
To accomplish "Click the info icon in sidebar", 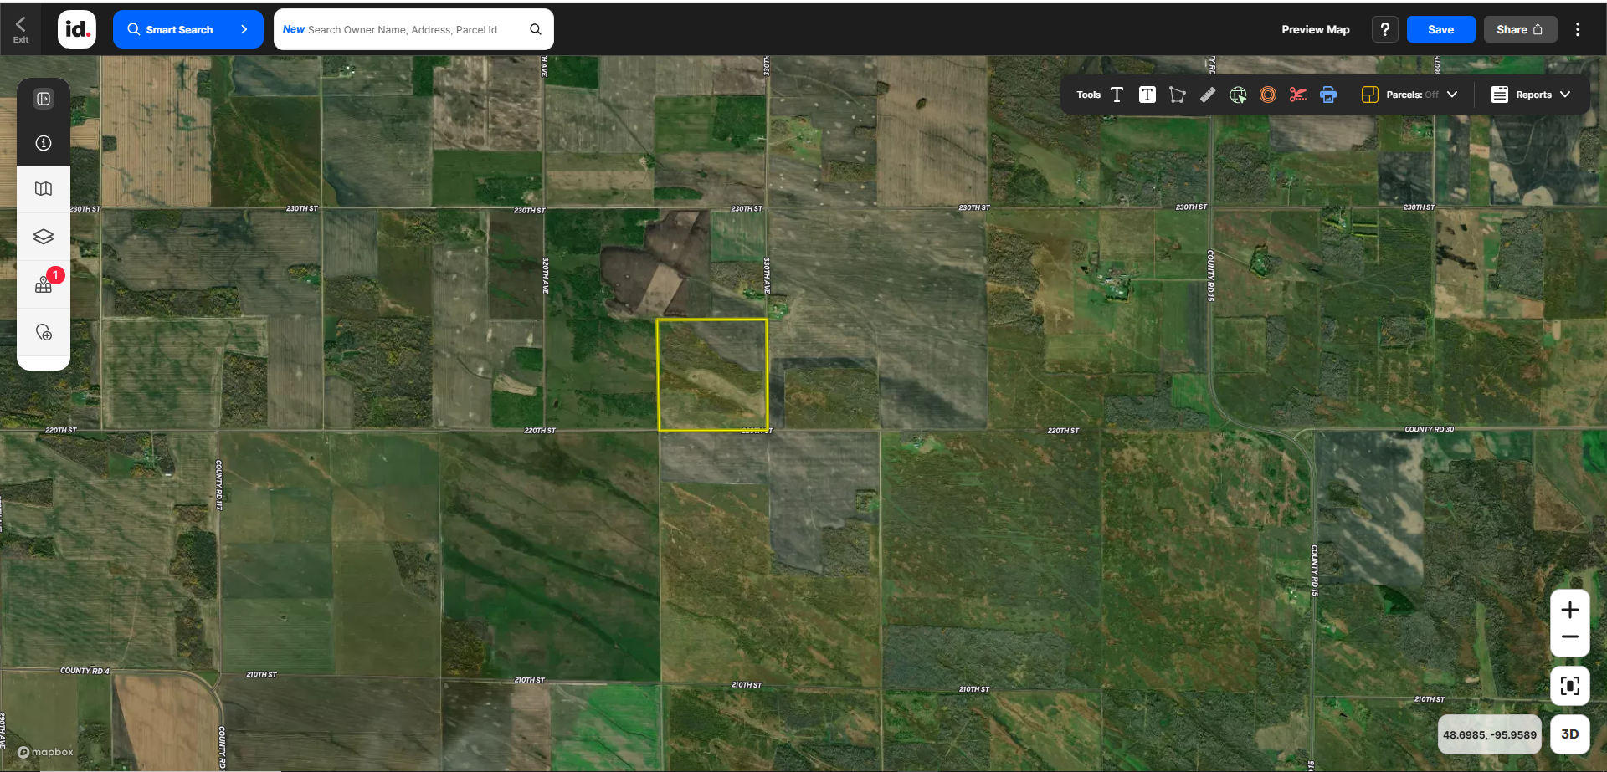I will coord(44,143).
